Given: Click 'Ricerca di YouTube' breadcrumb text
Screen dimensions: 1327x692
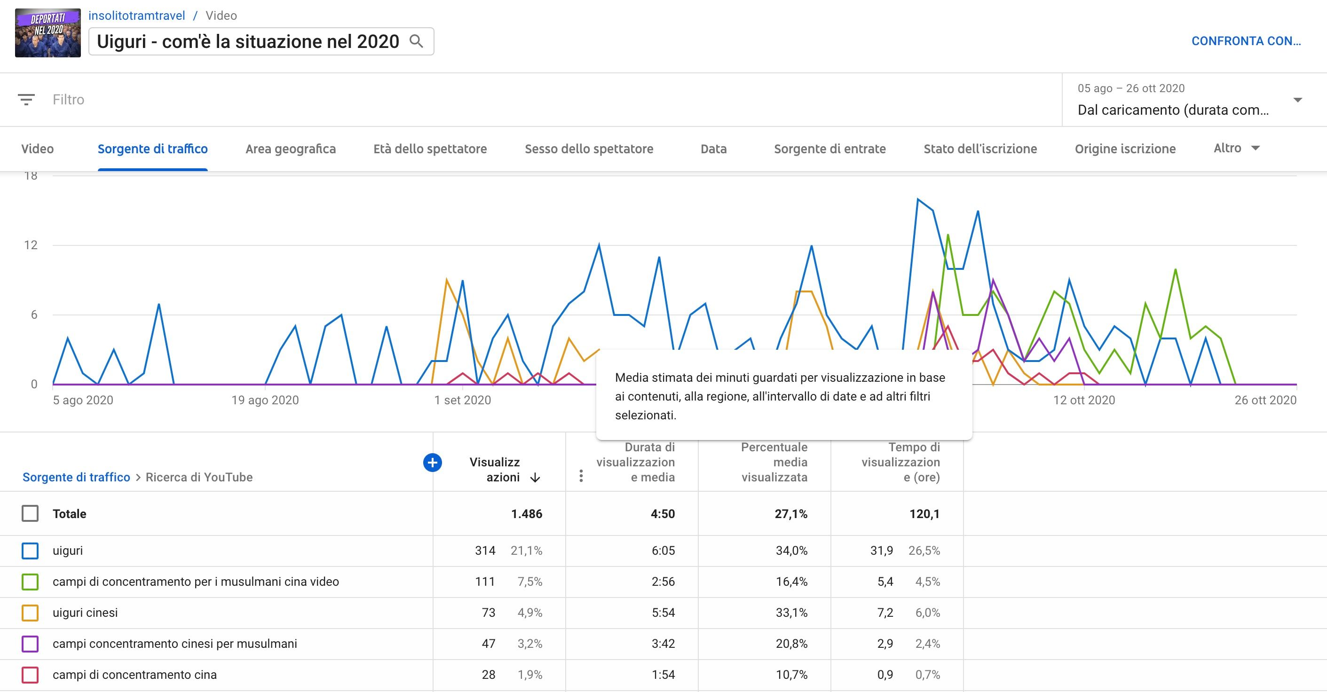Looking at the screenshot, I should [x=199, y=477].
